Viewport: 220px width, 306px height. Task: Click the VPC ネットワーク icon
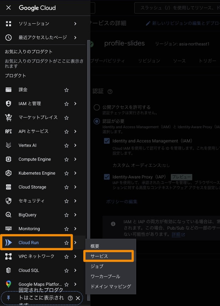tap(9, 256)
